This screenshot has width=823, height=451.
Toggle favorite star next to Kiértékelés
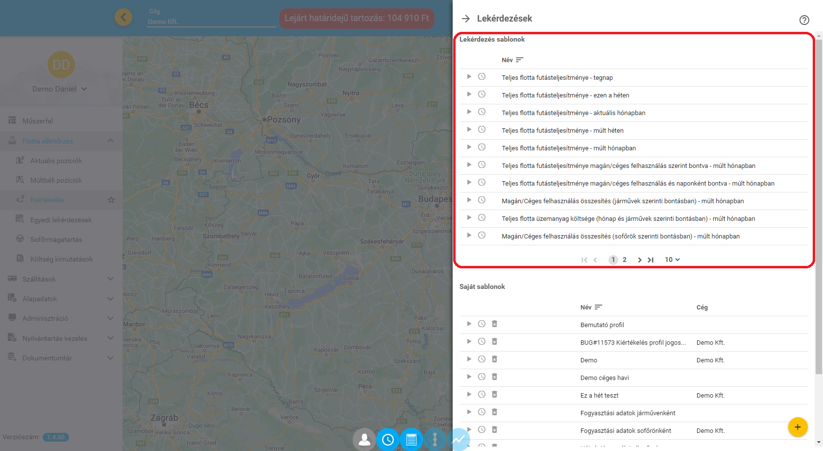coord(111,200)
